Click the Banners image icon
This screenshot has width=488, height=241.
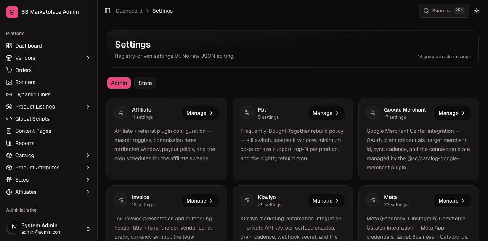point(9,82)
